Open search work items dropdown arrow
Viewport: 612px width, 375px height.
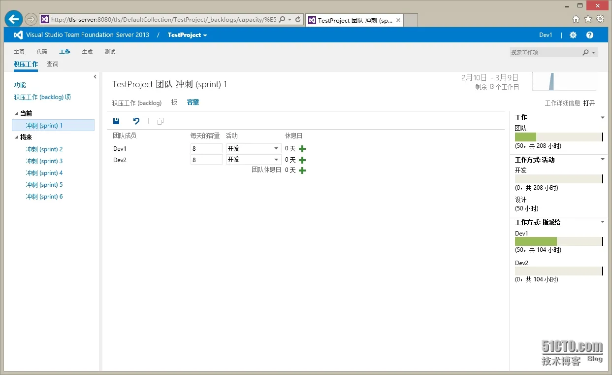594,52
